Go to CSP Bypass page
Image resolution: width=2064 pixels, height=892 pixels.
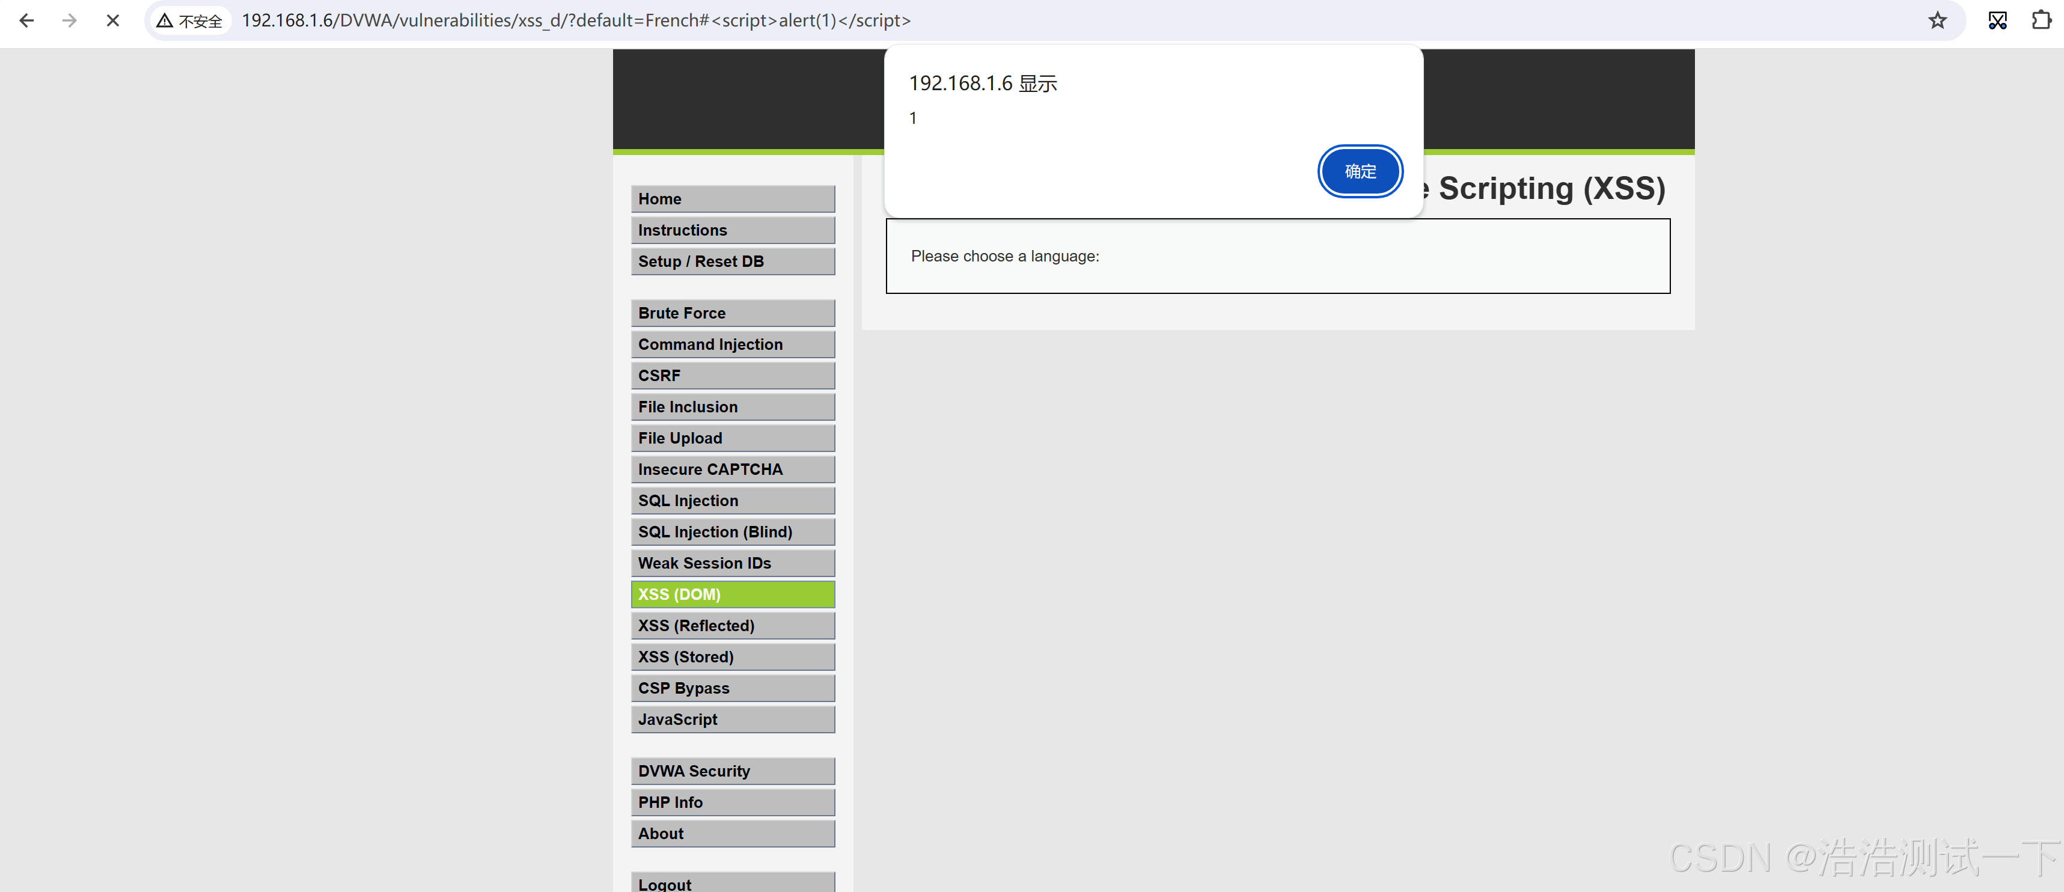[732, 688]
